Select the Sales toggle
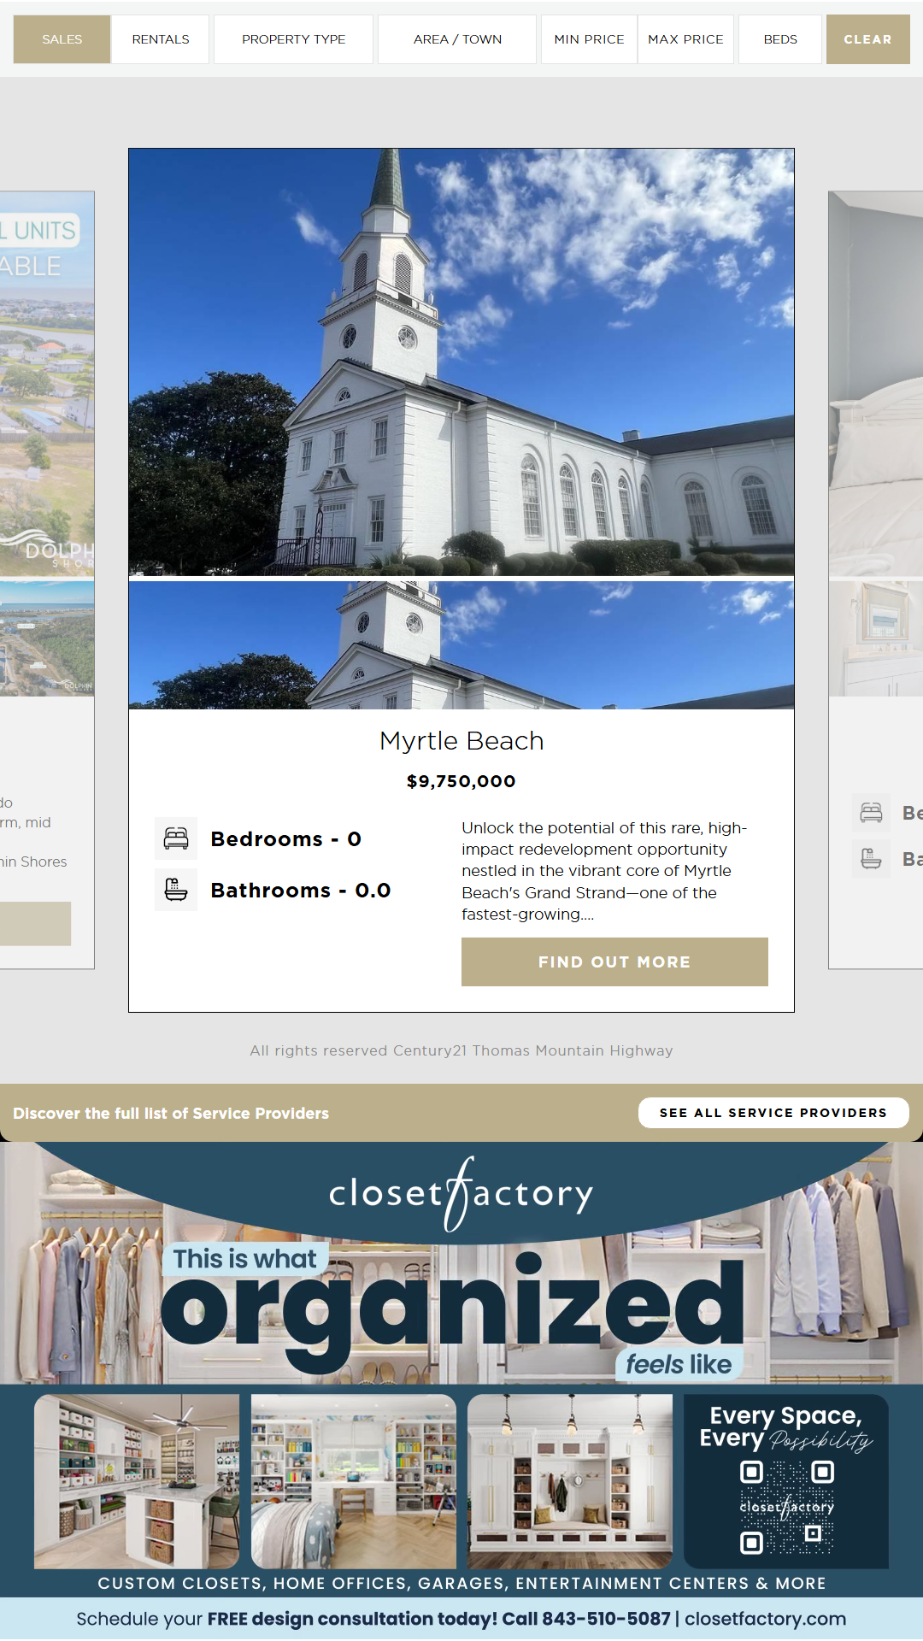 (62, 39)
